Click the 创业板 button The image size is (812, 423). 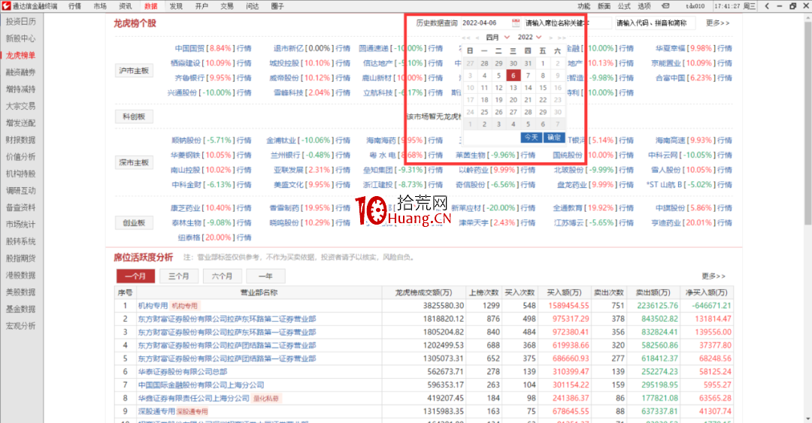(x=134, y=223)
